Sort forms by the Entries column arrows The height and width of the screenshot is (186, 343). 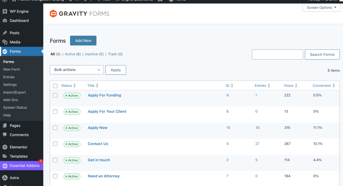(269, 86)
